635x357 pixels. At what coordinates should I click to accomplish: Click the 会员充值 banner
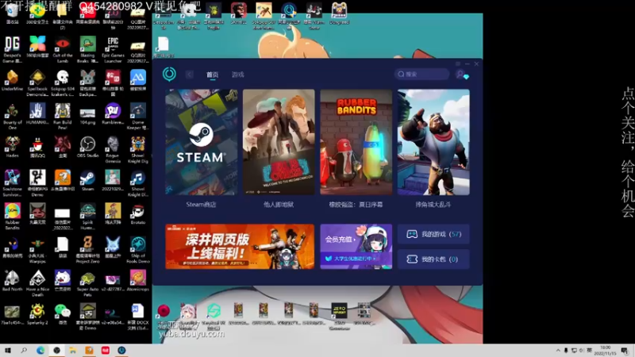coord(356,247)
